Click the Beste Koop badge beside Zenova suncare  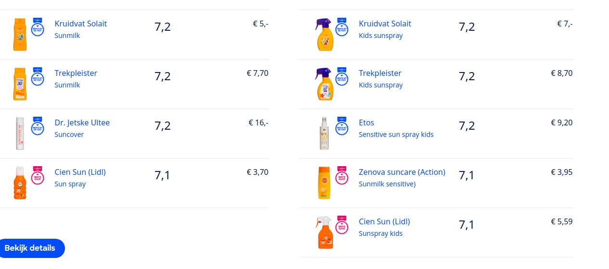(x=342, y=176)
